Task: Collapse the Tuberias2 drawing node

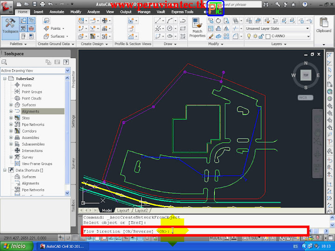Action: [5, 79]
